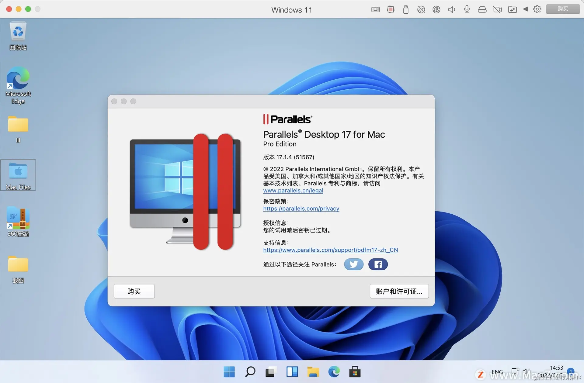This screenshot has height=383, width=584.
Task: Open the www.parallels.cn/legal link
Action: click(x=293, y=191)
